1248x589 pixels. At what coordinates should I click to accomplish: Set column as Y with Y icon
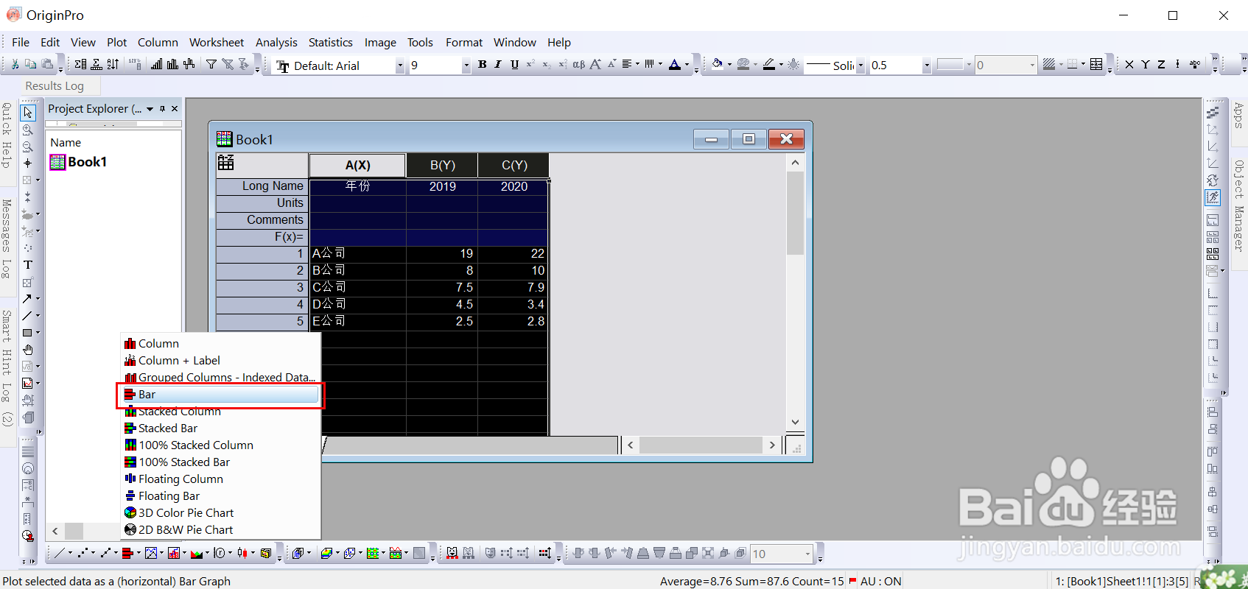click(1146, 65)
